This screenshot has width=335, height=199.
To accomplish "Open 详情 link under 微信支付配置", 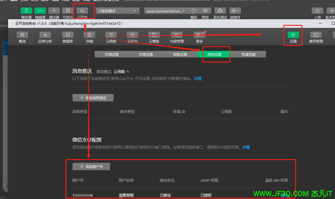I will [246, 147].
